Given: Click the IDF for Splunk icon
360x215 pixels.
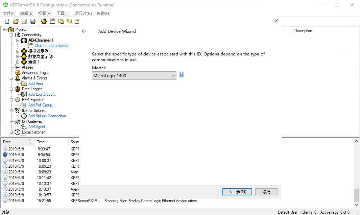Looking at the screenshot, I should point(18,111).
